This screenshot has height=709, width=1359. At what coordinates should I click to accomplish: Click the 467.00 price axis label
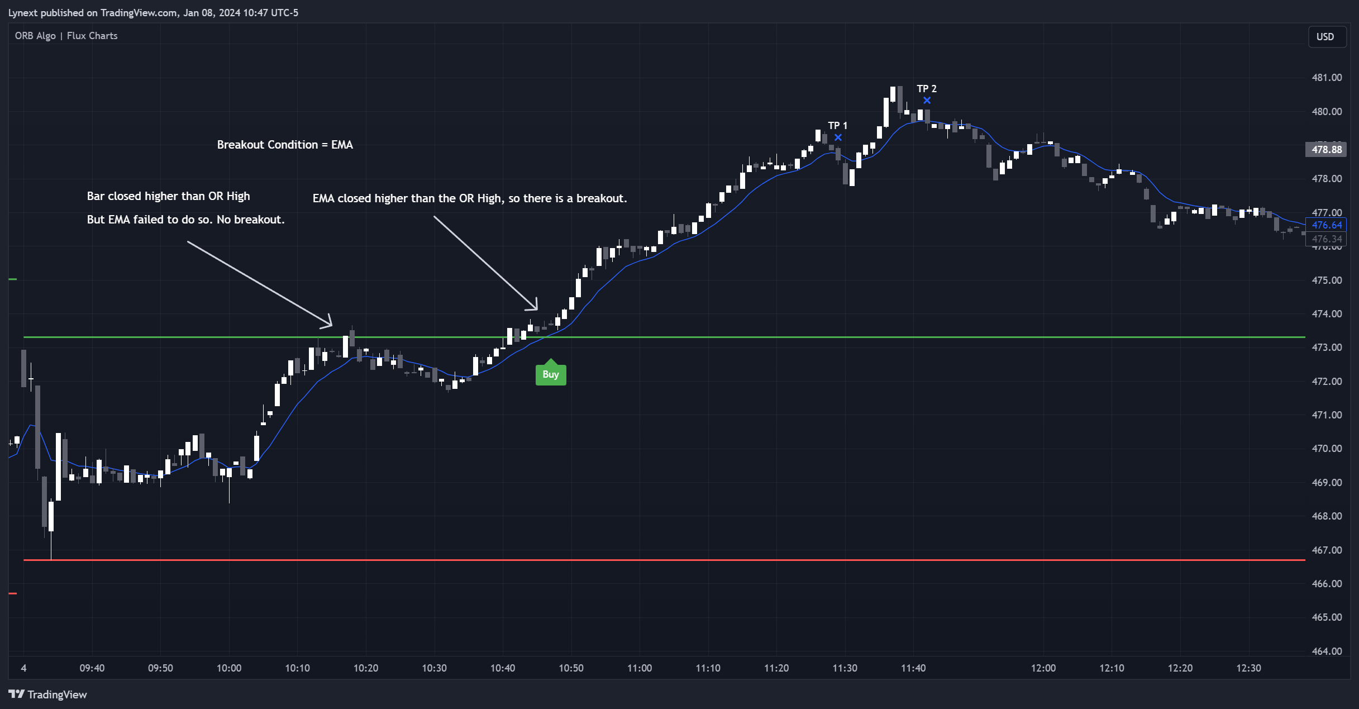(x=1327, y=550)
